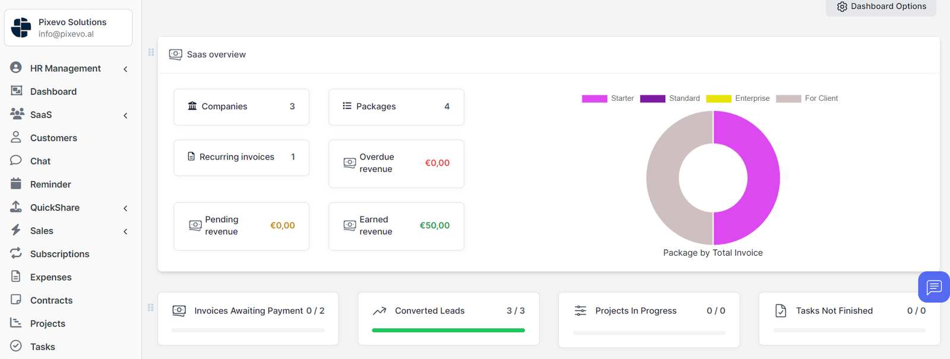Click the Companies bank building icon

coord(192,106)
